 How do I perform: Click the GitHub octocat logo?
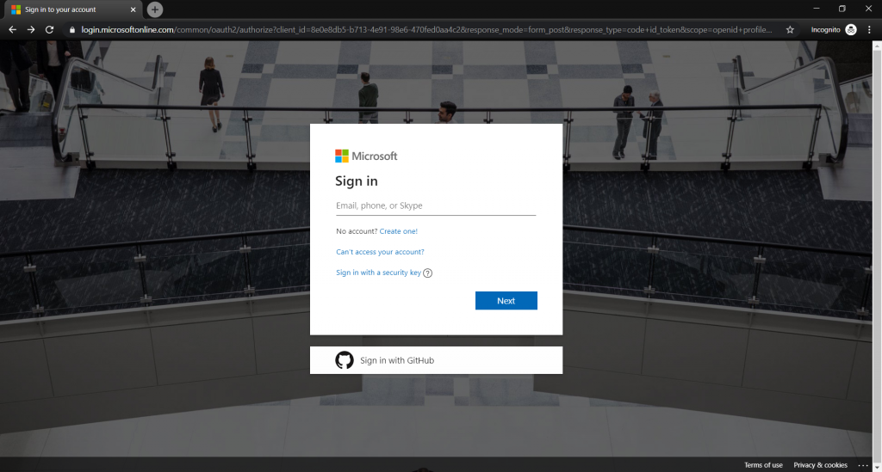pos(345,360)
